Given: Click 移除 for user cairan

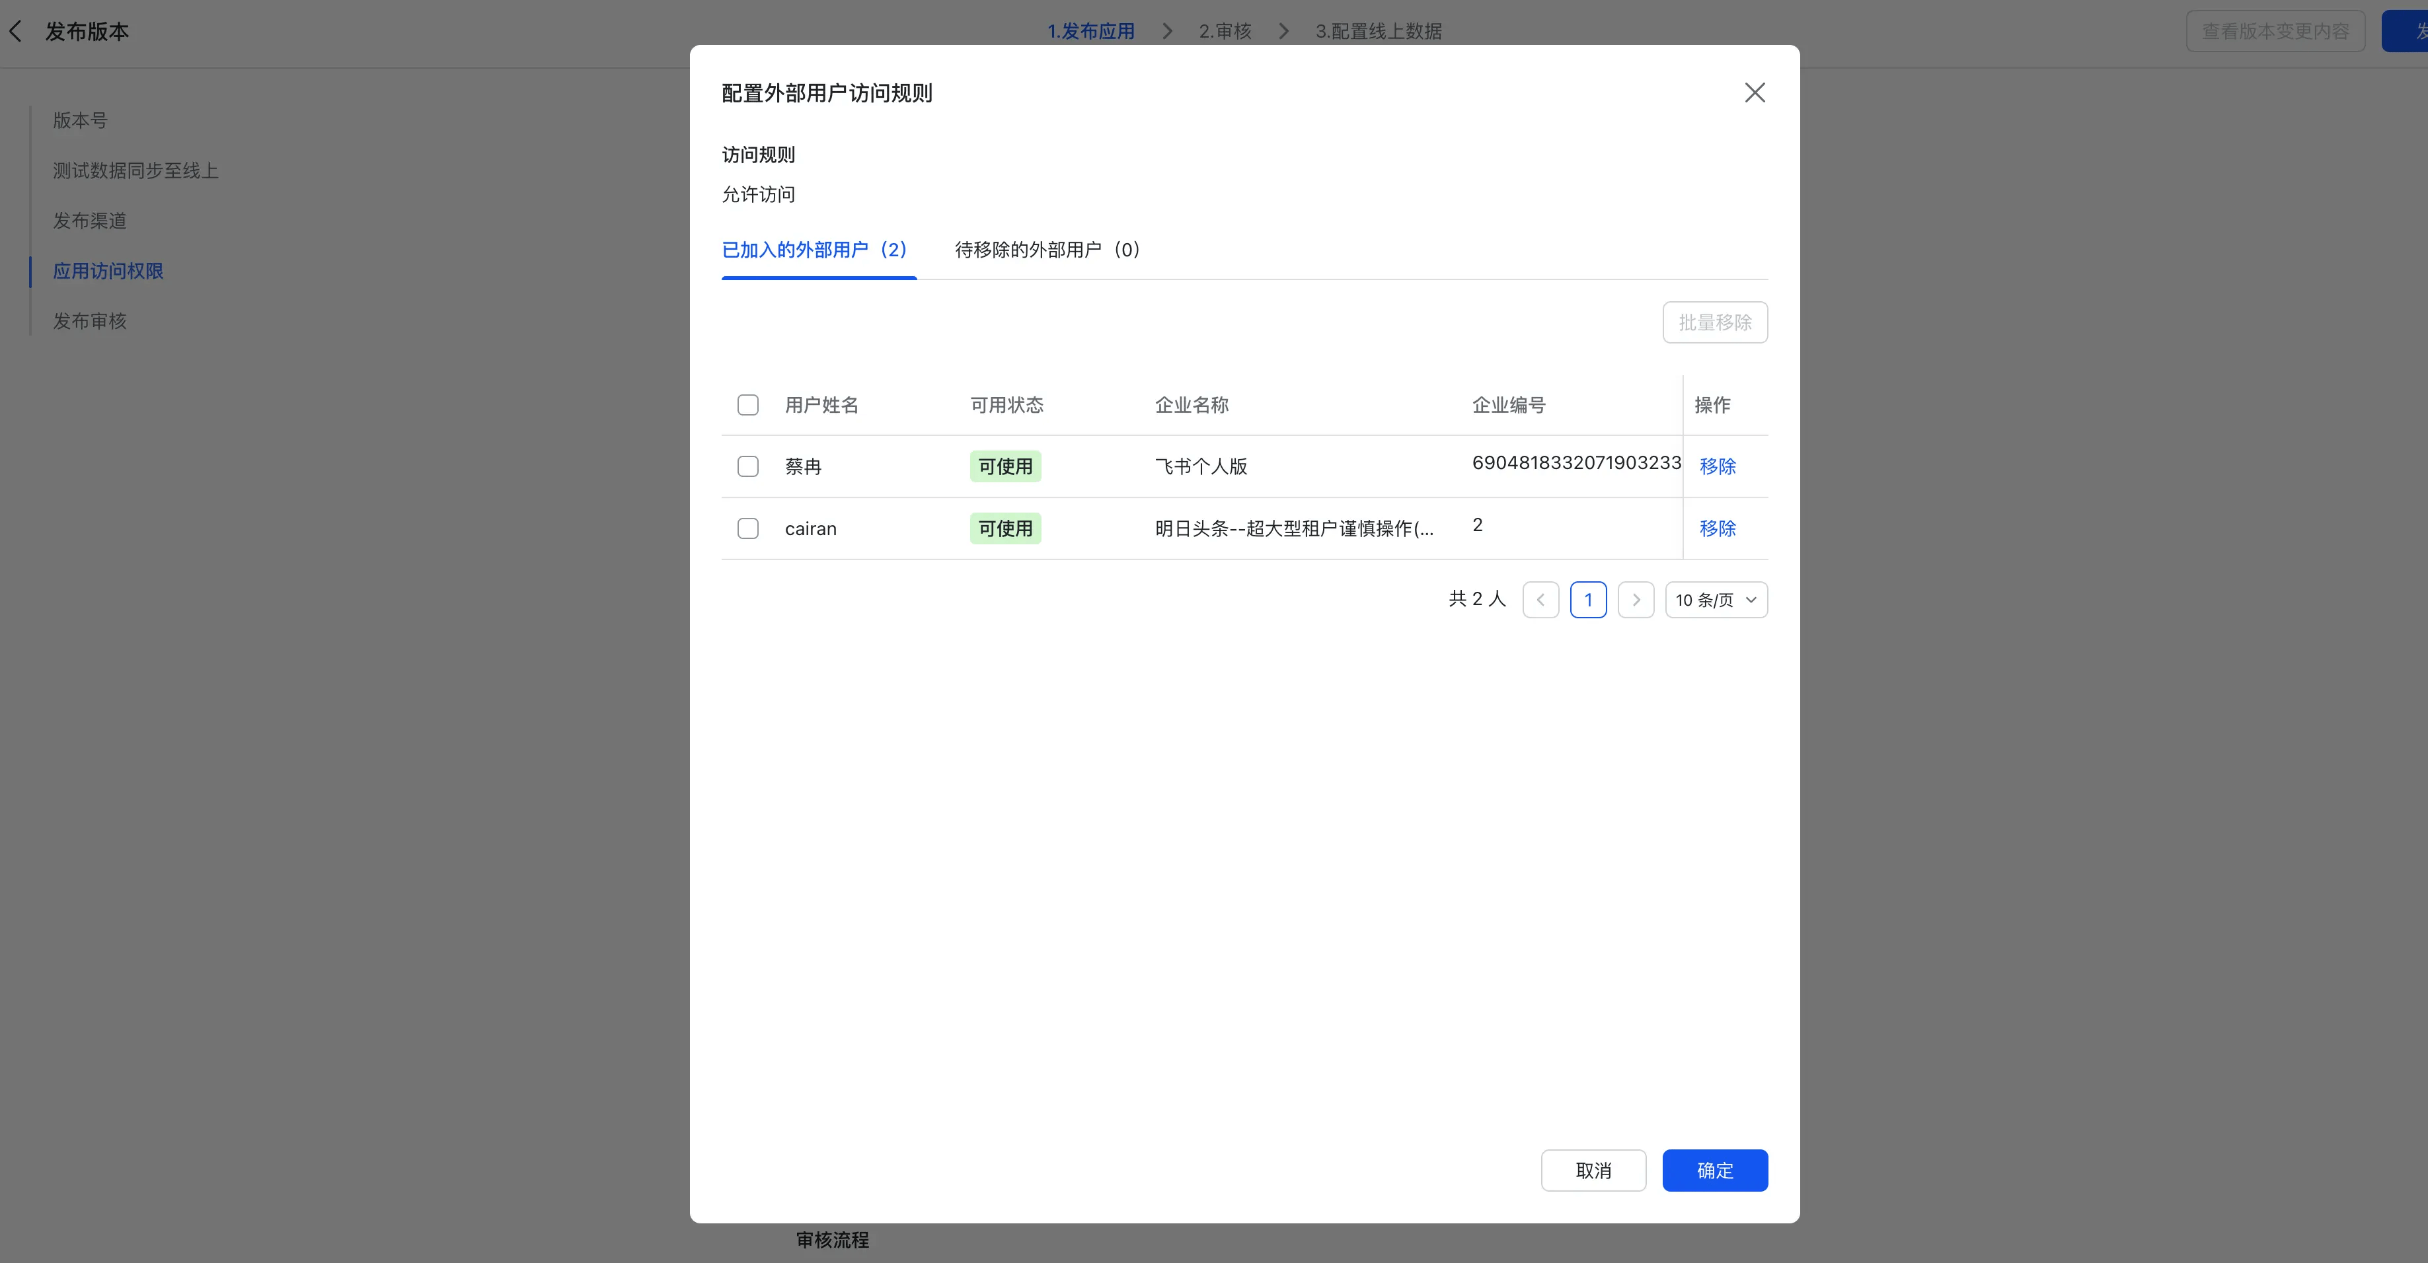Looking at the screenshot, I should coord(1718,528).
